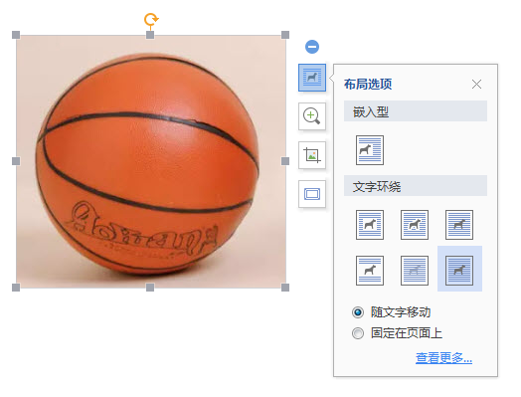The image size is (521, 397).
Task: Select the 固定在页面上 radio button
Action: coord(358,333)
